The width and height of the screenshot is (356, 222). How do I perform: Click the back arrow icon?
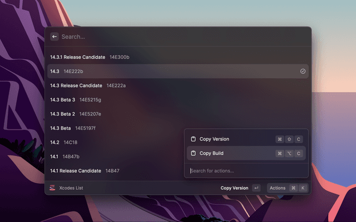pyautogui.click(x=55, y=37)
